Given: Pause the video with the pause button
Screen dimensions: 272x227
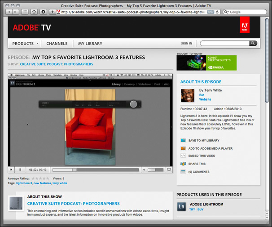Looking at the screenshot, I should click(20, 169).
